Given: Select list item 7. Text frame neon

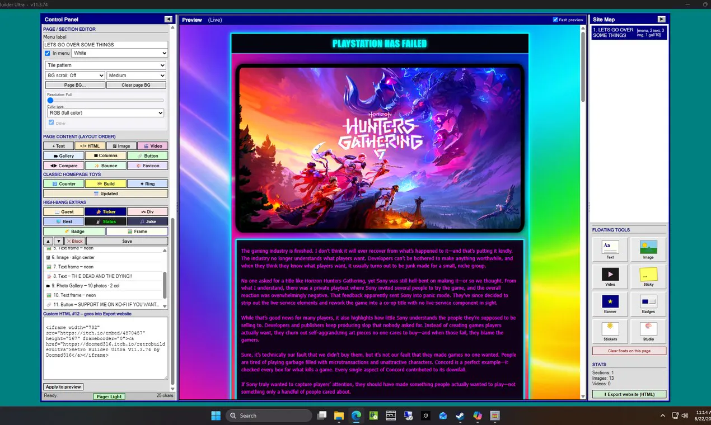Looking at the screenshot, I should click(103, 267).
